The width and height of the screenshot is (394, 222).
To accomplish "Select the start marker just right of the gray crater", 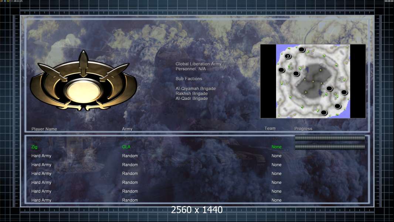I will point(329,88).
